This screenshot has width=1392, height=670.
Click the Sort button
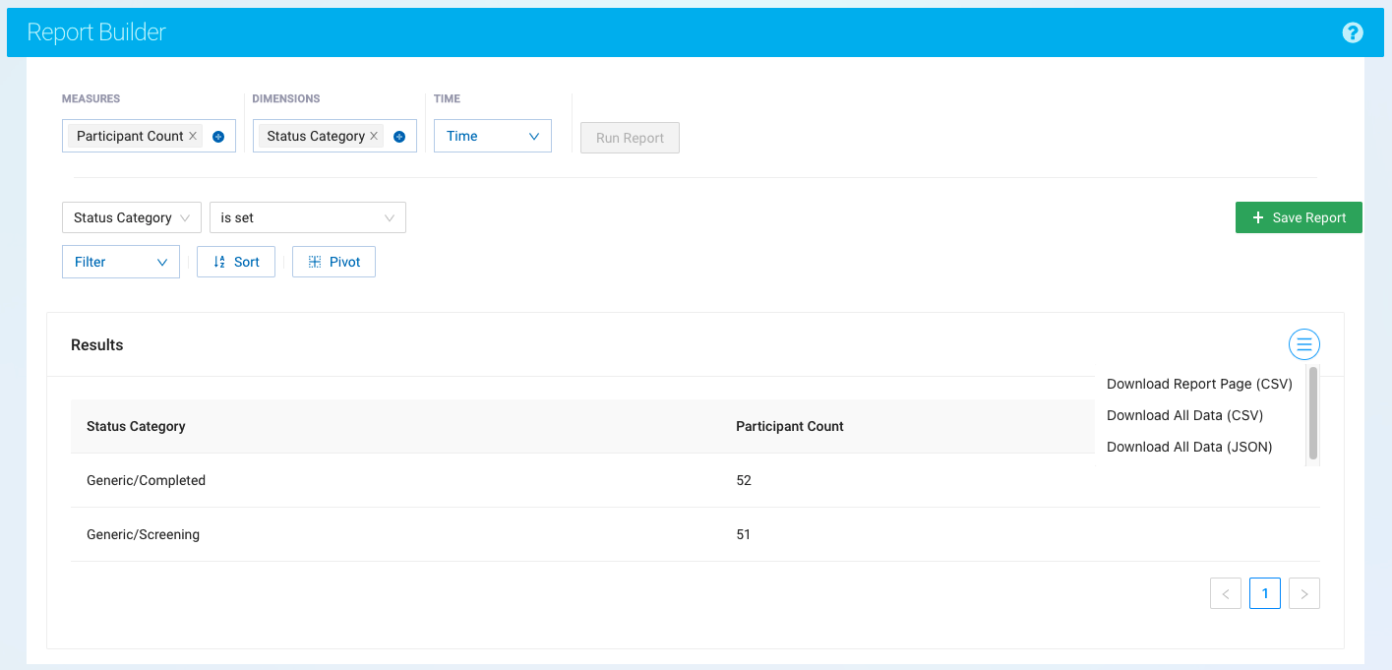point(236,262)
